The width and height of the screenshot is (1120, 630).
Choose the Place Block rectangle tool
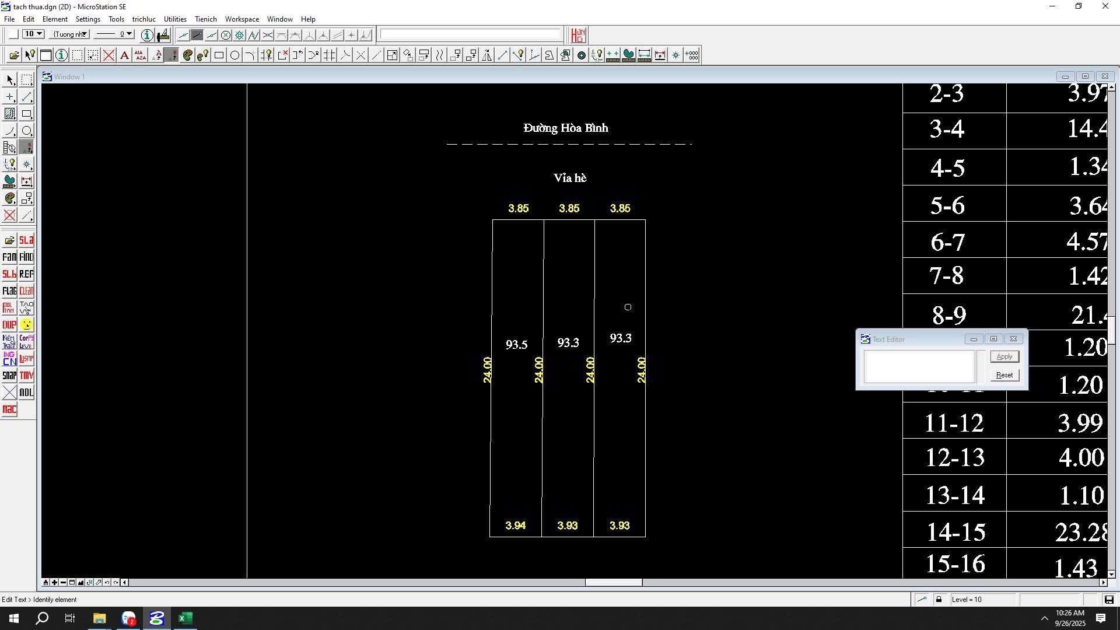click(x=219, y=55)
